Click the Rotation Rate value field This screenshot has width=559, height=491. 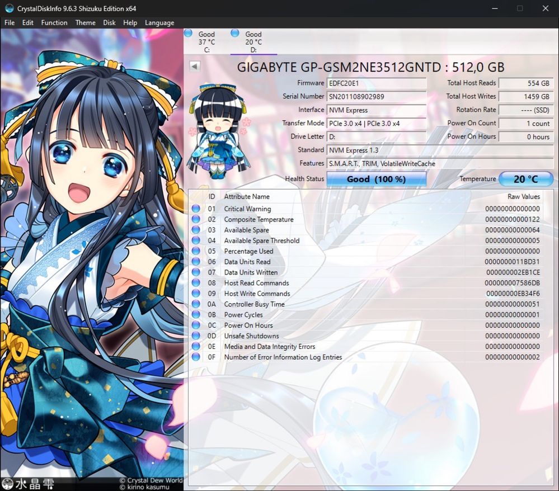526,110
